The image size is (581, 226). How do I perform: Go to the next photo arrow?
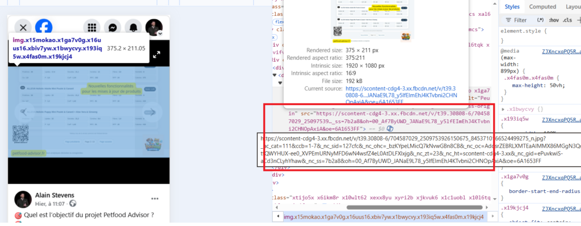coord(153,112)
